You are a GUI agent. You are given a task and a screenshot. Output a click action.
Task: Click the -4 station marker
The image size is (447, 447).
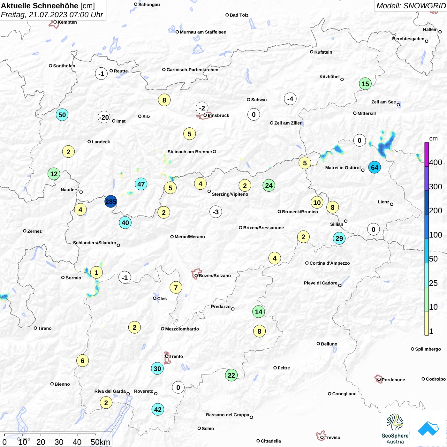(290, 99)
